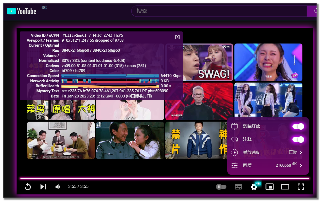Skip to the next video

point(43,187)
